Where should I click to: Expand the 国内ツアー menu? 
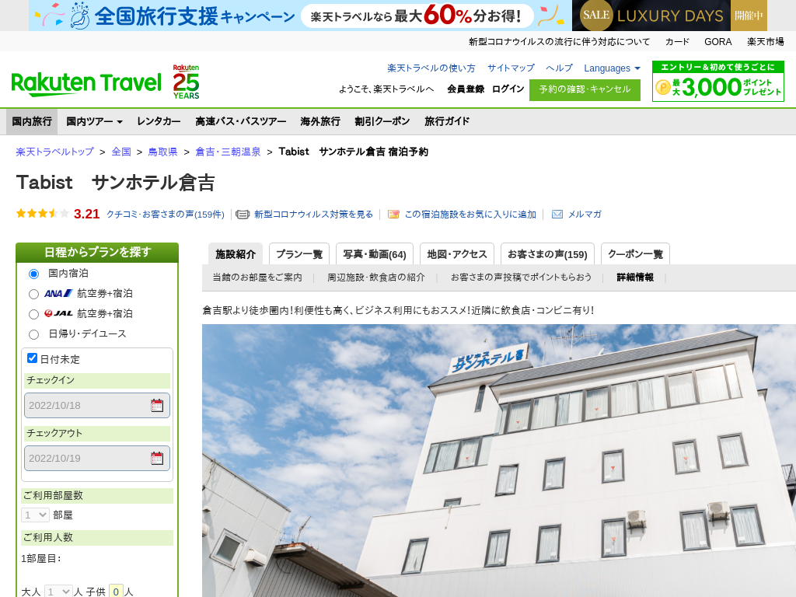94,121
